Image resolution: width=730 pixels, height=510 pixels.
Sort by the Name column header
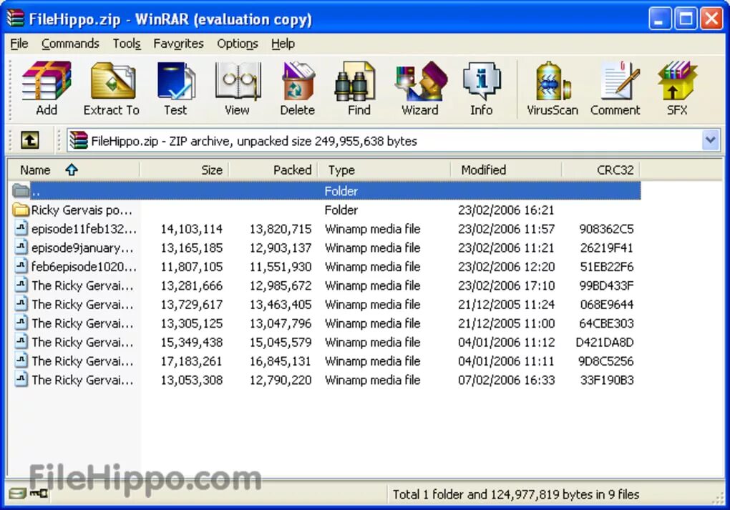click(x=74, y=170)
